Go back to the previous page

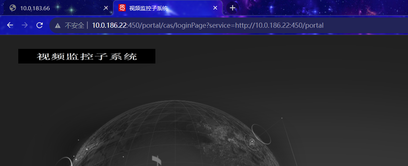pyautogui.click(x=10, y=25)
